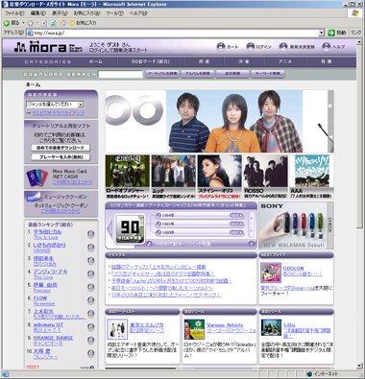The height and width of the screenshot is (379, 365).
Task: Open the FLOW artist link in ranking
Action: pos(40,298)
